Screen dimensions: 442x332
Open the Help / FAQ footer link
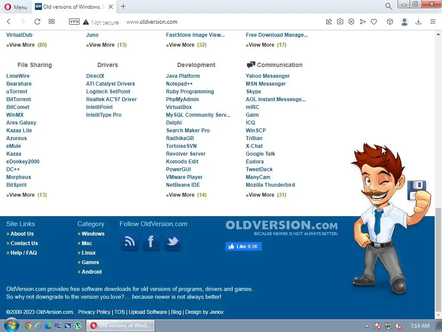point(24,253)
